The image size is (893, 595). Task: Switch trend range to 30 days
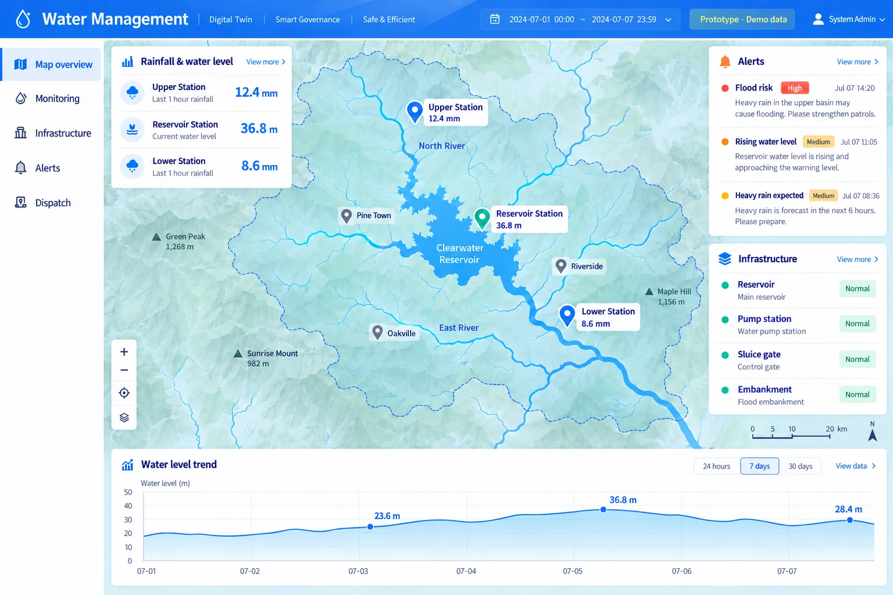point(801,466)
